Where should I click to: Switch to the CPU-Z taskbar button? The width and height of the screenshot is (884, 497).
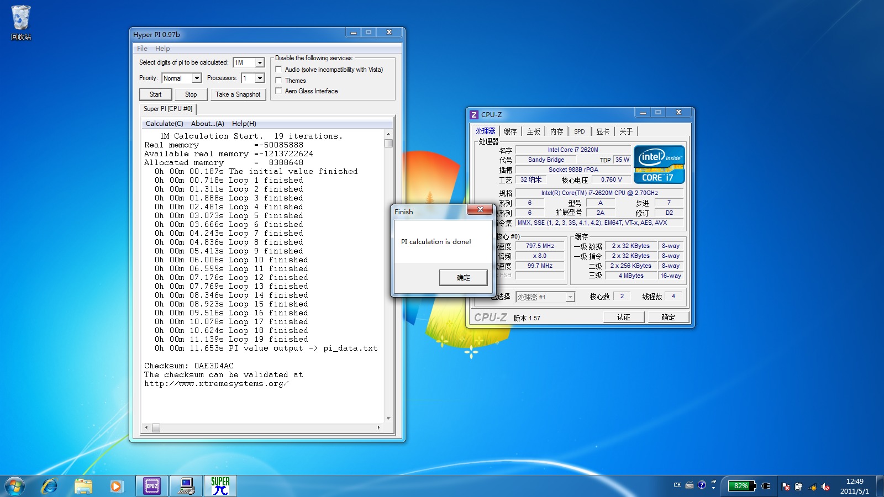152,486
